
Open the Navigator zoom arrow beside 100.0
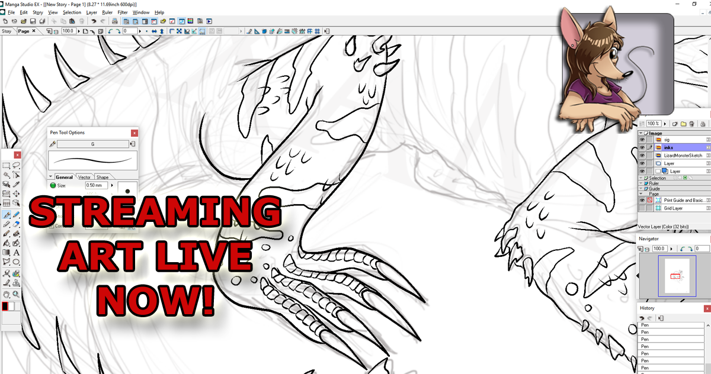(670, 249)
